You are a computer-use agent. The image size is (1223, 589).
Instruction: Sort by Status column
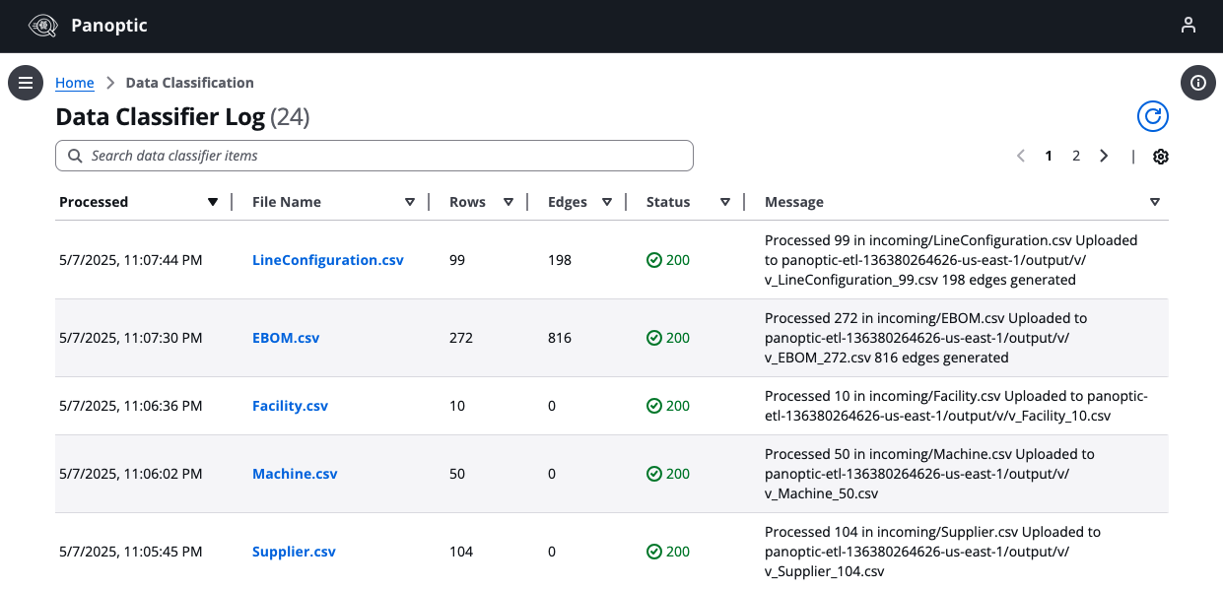725,202
